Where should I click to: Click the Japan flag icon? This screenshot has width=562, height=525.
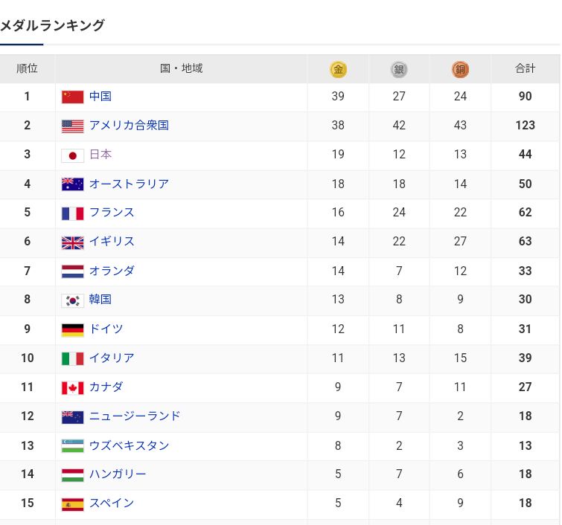[72, 155]
